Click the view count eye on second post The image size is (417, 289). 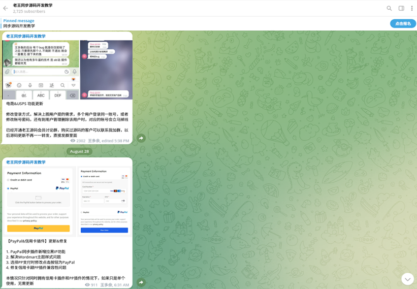click(x=87, y=285)
